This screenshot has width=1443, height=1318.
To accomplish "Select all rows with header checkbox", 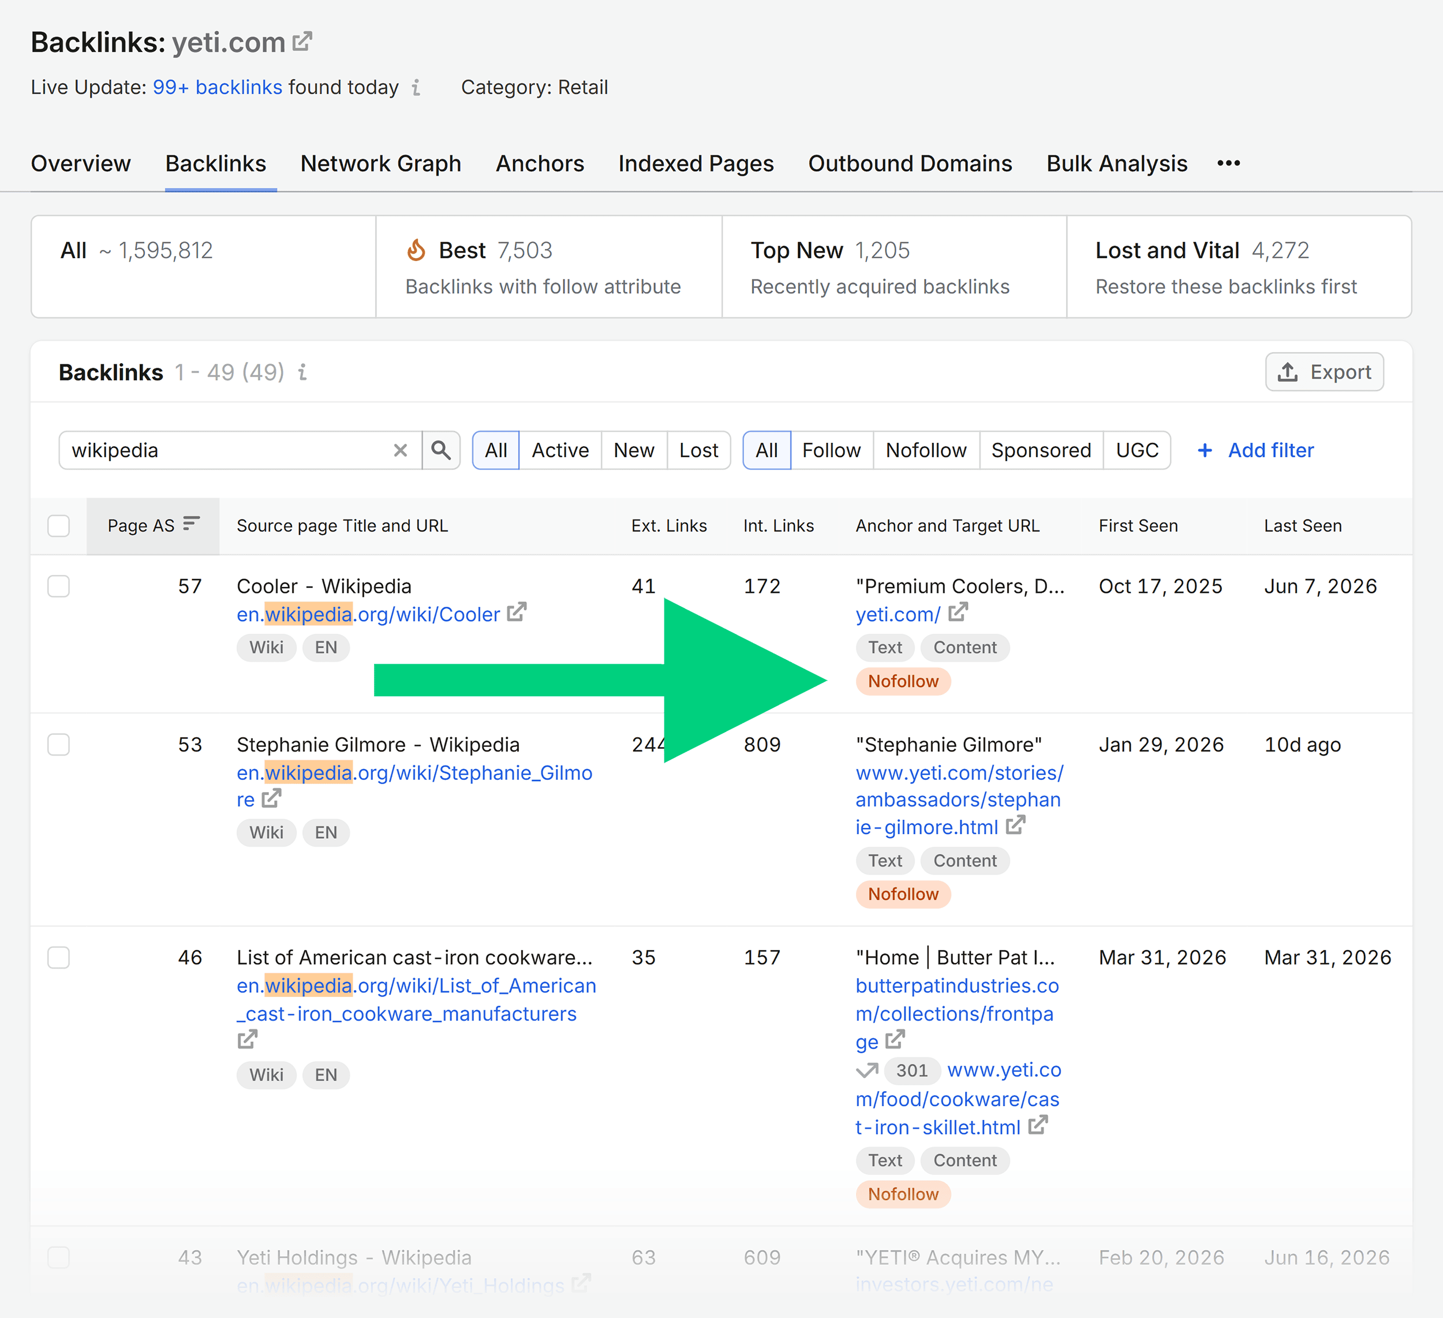I will (59, 525).
